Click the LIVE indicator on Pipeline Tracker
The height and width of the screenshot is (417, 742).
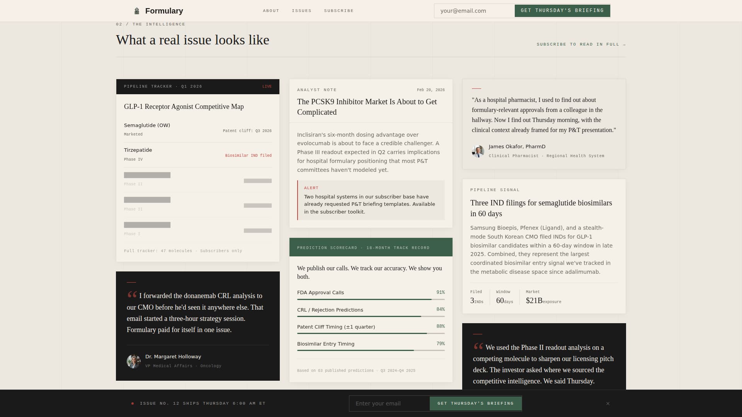(267, 86)
